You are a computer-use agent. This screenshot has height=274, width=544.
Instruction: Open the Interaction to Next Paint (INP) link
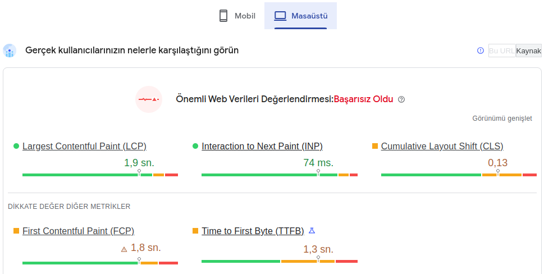(x=262, y=147)
